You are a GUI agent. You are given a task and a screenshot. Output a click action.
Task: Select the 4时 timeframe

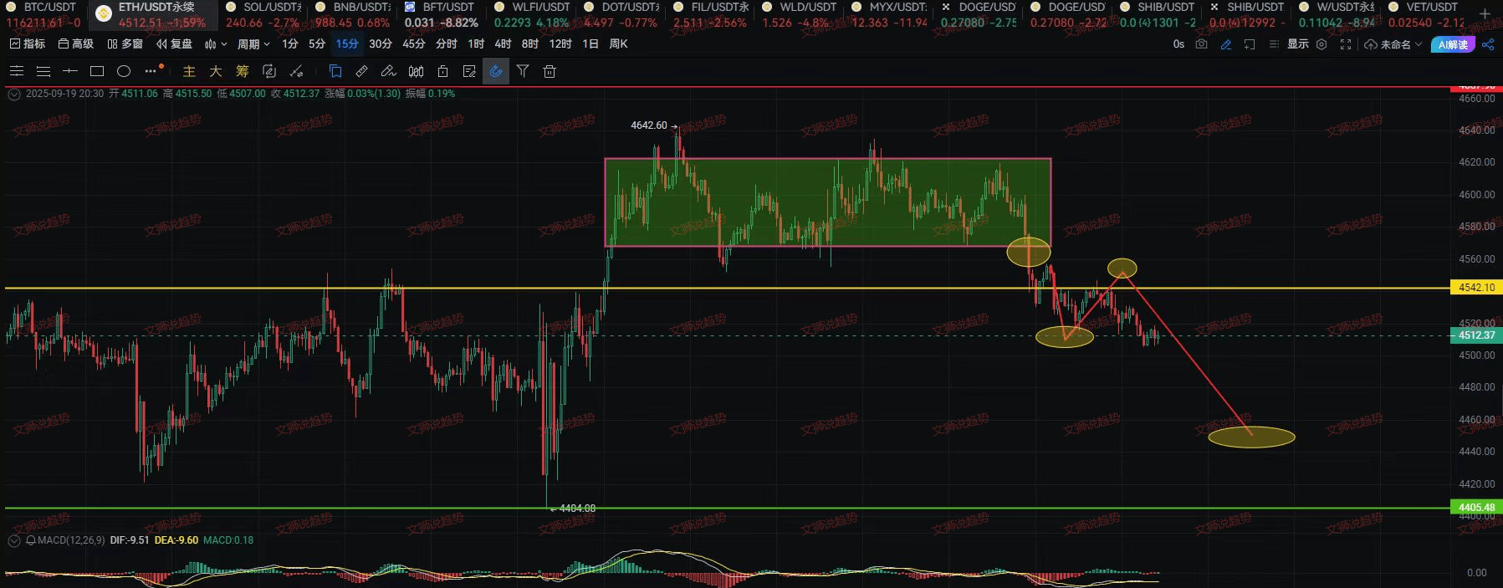point(502,43)
